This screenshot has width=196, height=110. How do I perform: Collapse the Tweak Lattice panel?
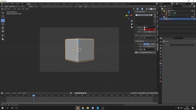point(135,41)
